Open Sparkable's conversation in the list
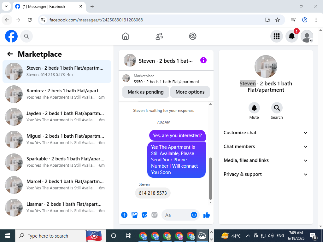This screenshot has width=323, height=242. coord(57,162)
